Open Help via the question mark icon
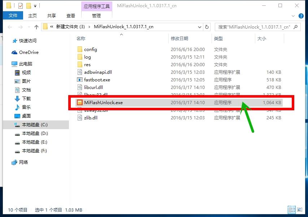Viewport: 308px width, 217px height. click(x=302, y=16)
